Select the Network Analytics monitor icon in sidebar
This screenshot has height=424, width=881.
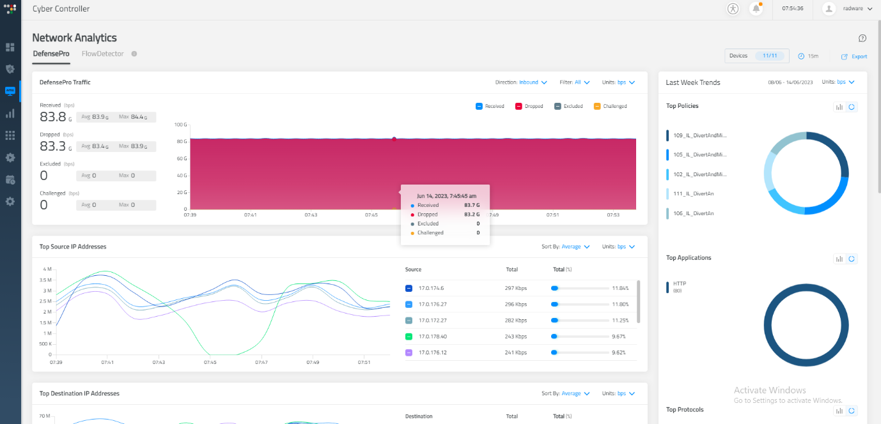[10, 91]
